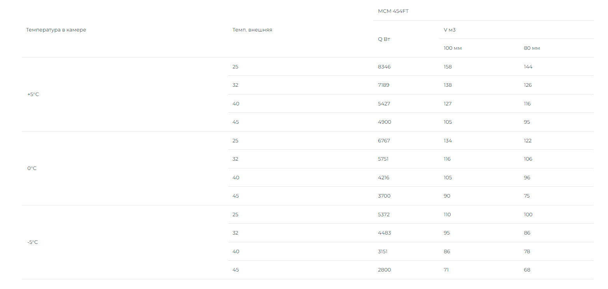The height and width of the screenshot is (289, 608).
Task: Click the MCM 454FT column header
Action: point(393,11)
